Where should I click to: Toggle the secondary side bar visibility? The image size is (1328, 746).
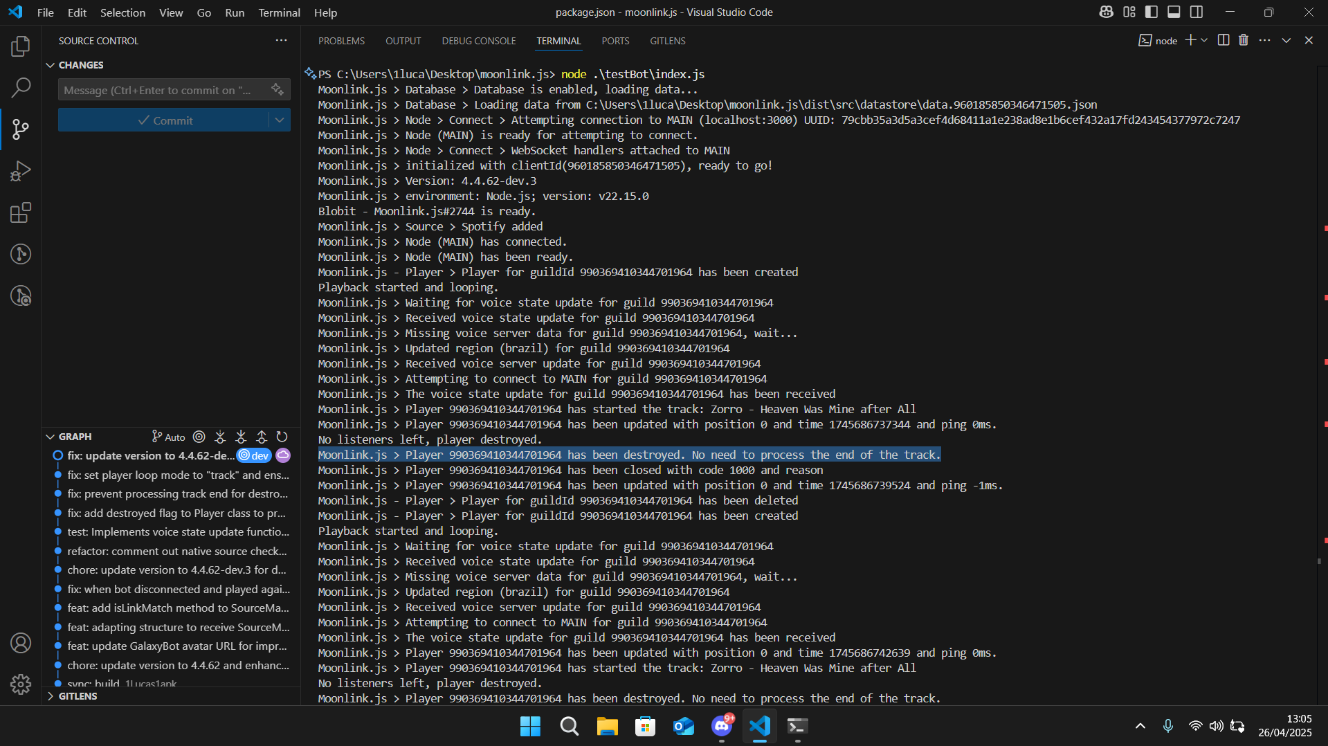1197,12
